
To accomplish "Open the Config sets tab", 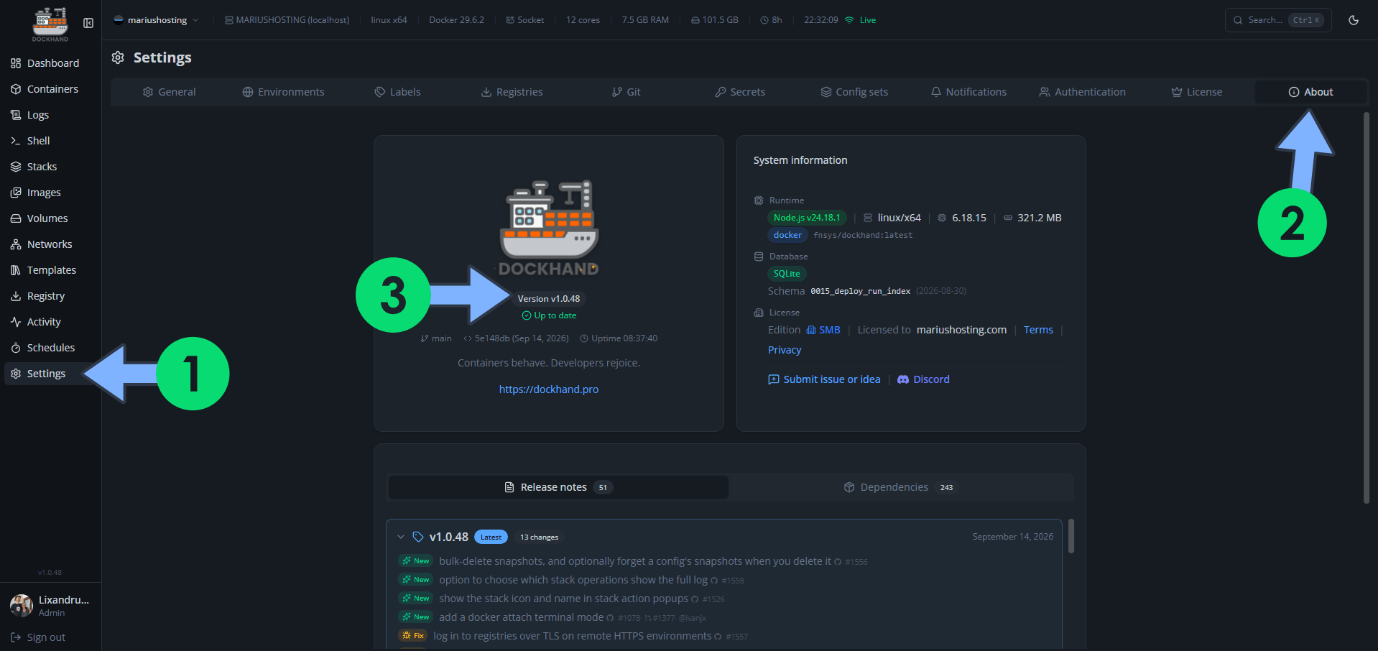I will pyautogui.click(x=854, y=92).
